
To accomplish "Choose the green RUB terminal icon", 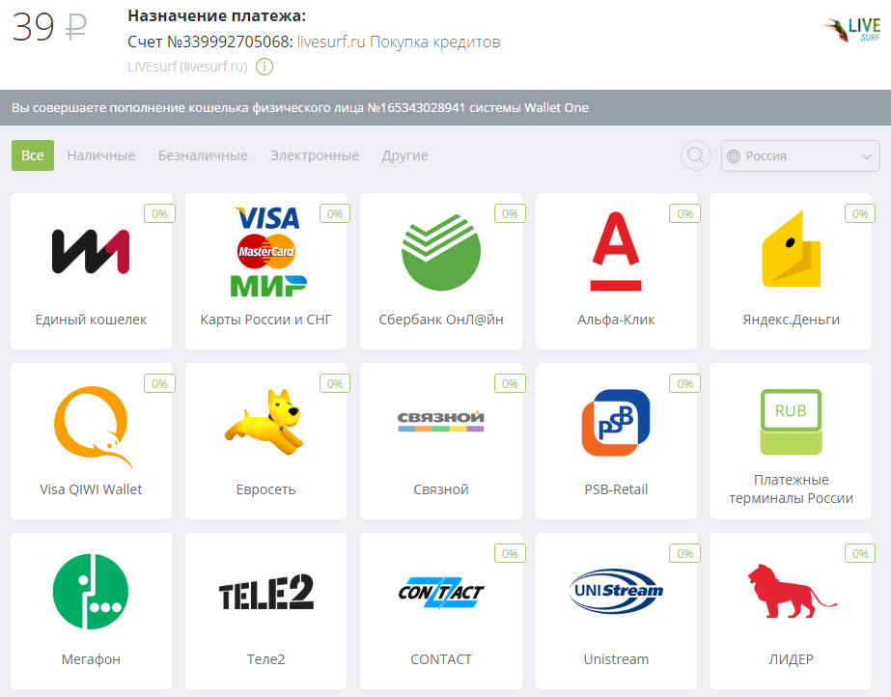I will [791, 422].
